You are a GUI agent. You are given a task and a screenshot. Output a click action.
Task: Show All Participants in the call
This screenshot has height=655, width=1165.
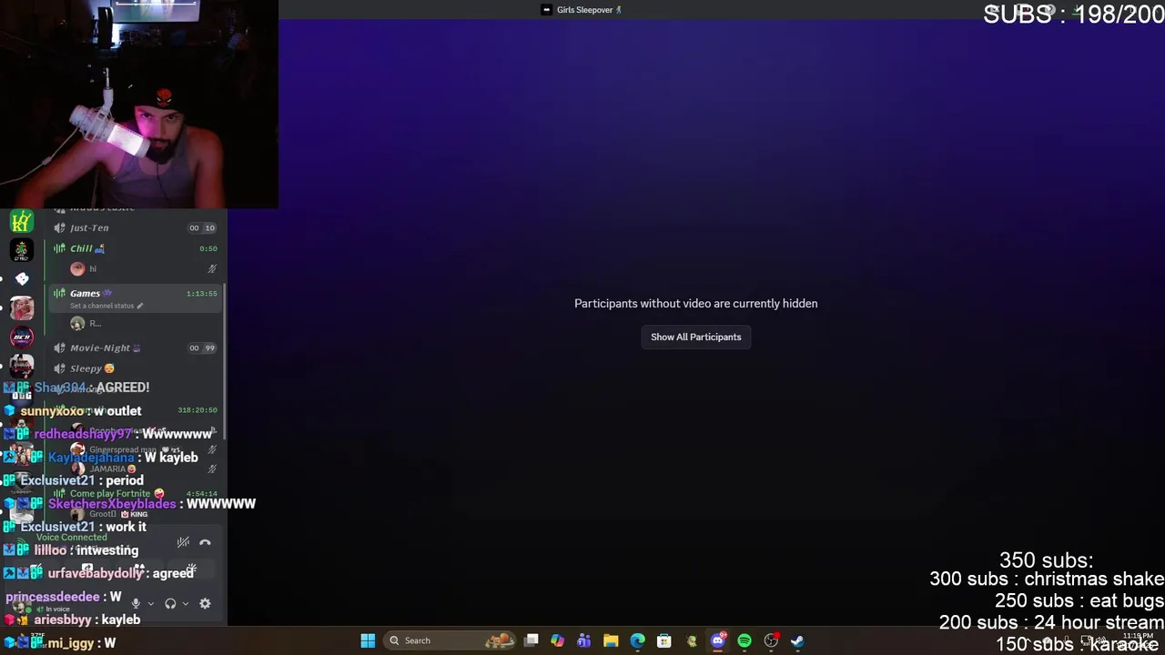[x=695, y=337]
